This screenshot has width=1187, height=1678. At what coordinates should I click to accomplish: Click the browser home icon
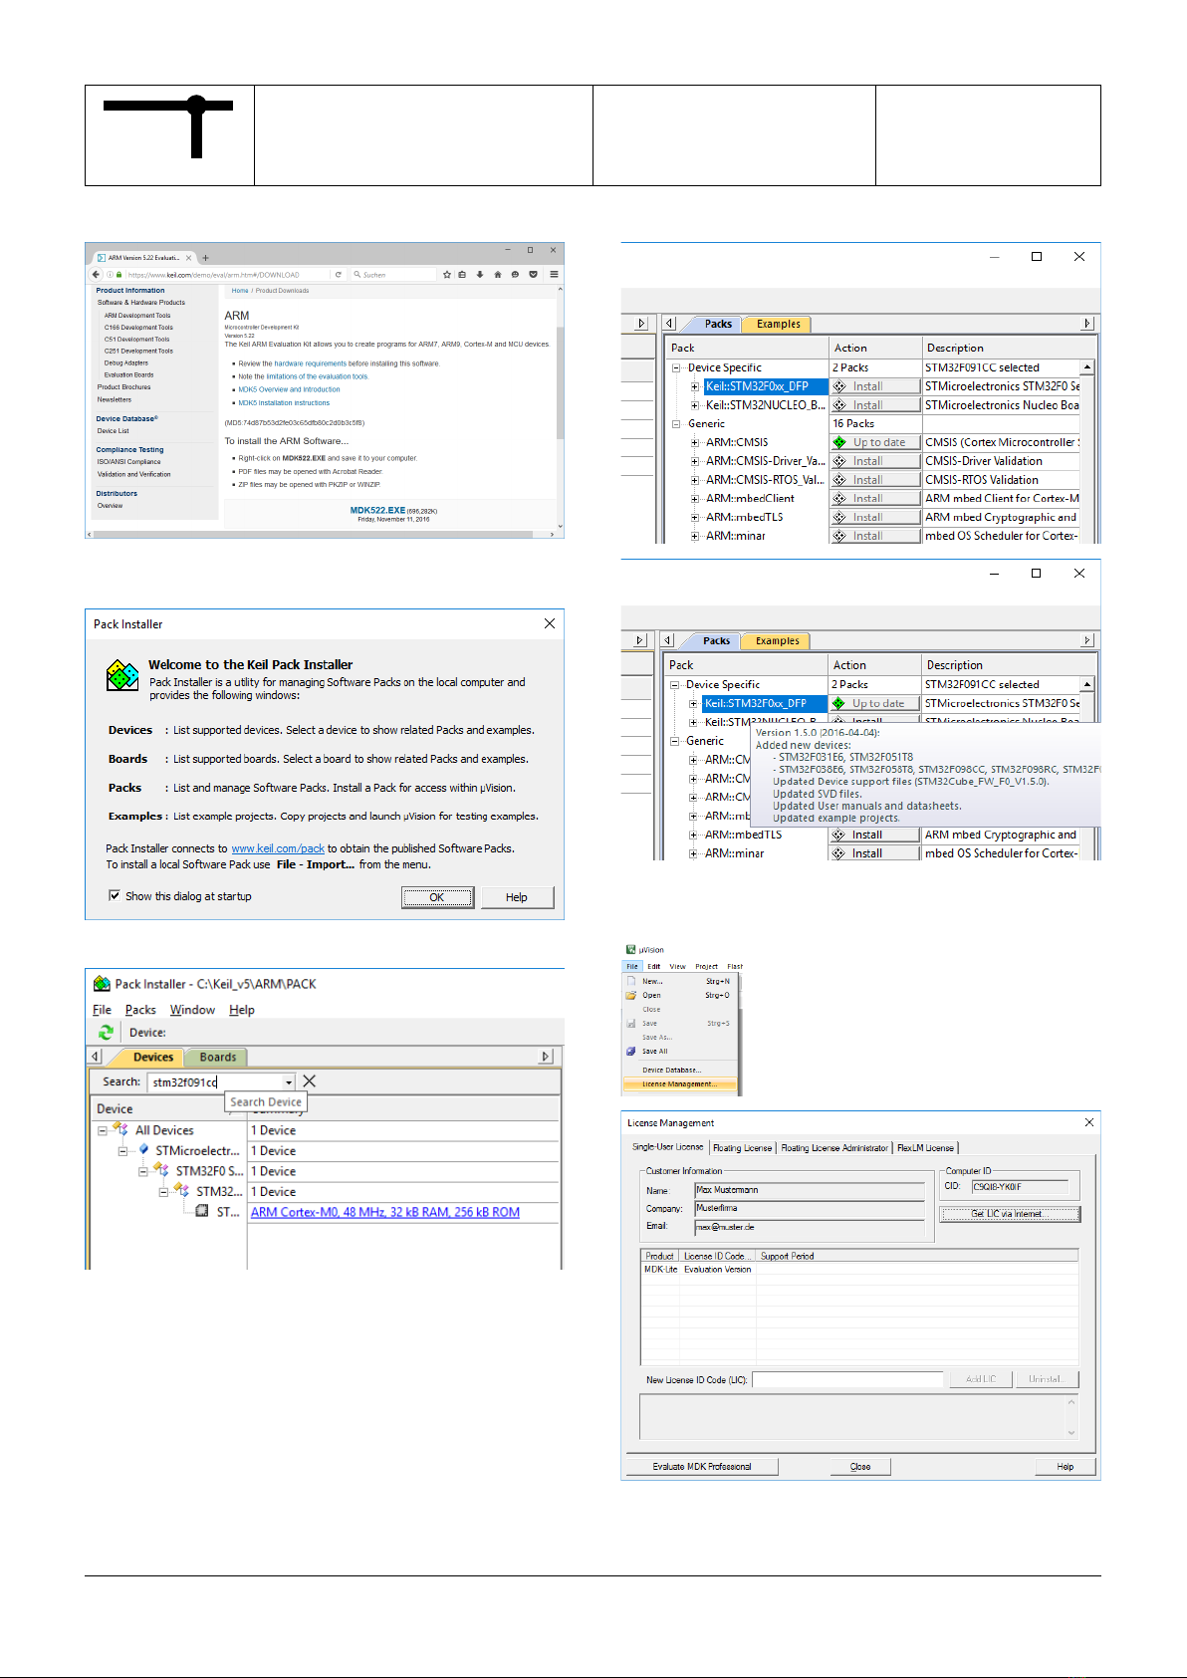pos(497,274)
